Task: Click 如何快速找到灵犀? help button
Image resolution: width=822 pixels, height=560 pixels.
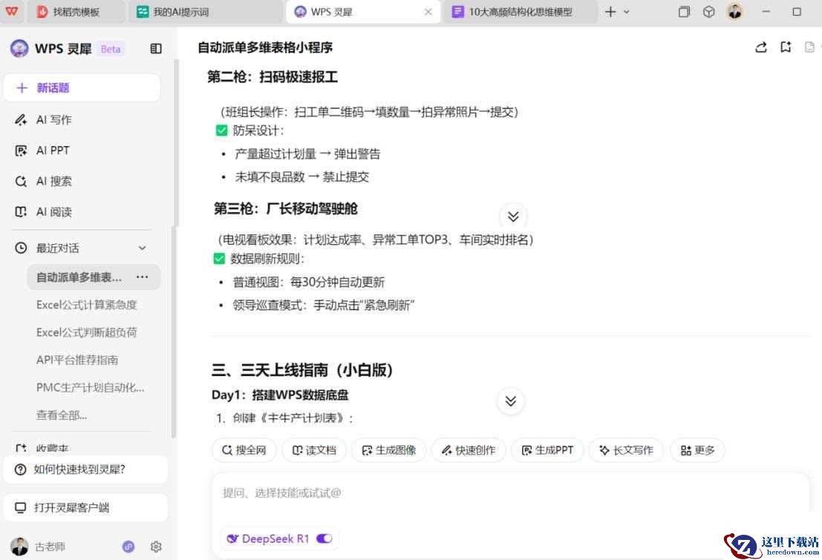Action: (x=85, y=470)
